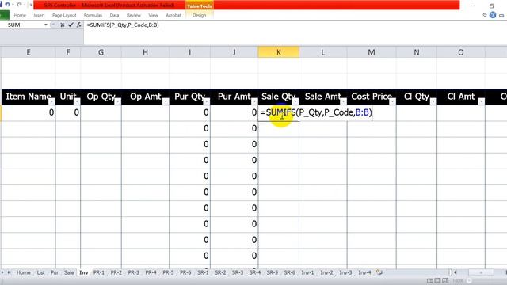Open Sale Amt column filter dropdown
Screen dimensions: 507x285
(343, 101)
